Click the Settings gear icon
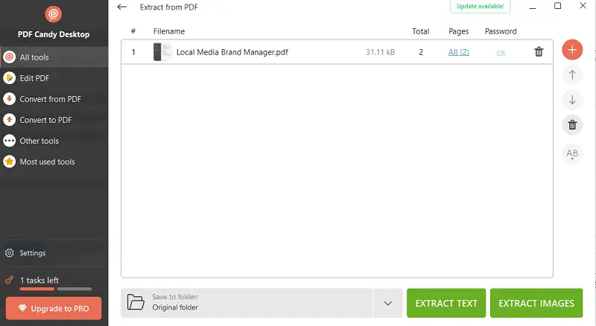The height and width of the screenshot is (326, 596). click(10, 253)
